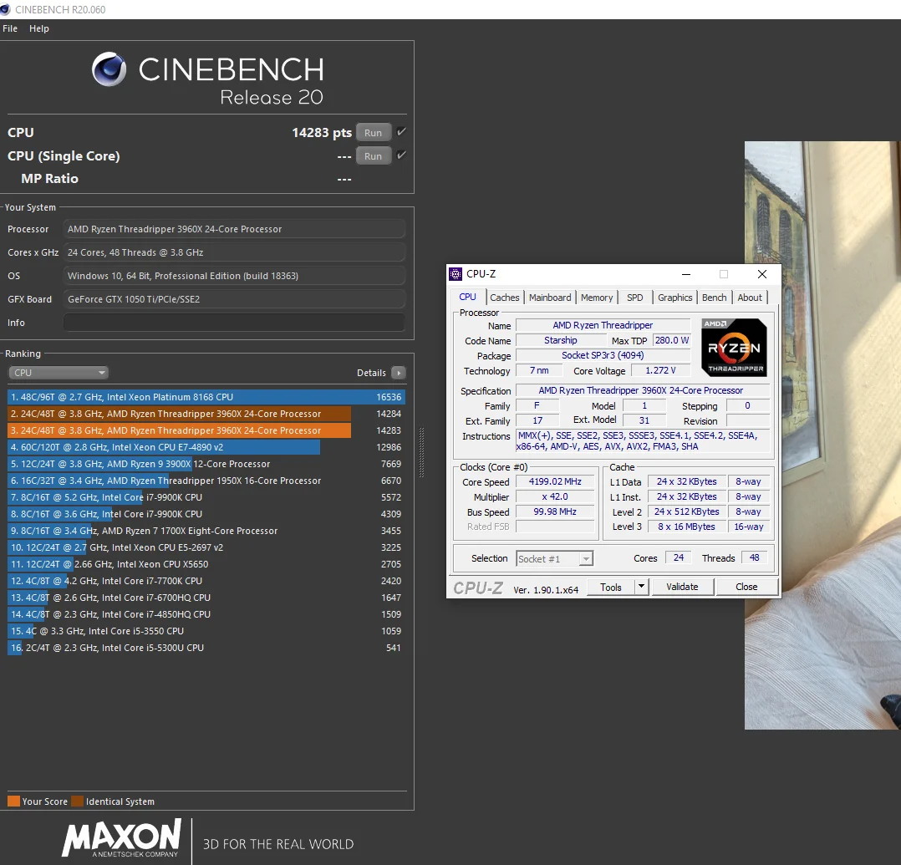The width and height of the screenshot is (901, 865).
Task: Select ranking row AMD Ryzen 9 3900X
Action: point(206,464)
